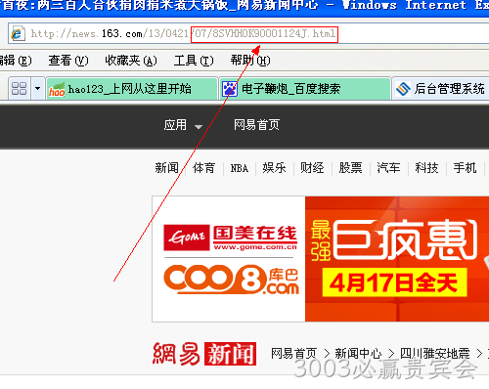Click the 后台管理系统 tab favicon
Image resolution: width=489 pixels, height=389 pixels.
[x=403, y=89]
